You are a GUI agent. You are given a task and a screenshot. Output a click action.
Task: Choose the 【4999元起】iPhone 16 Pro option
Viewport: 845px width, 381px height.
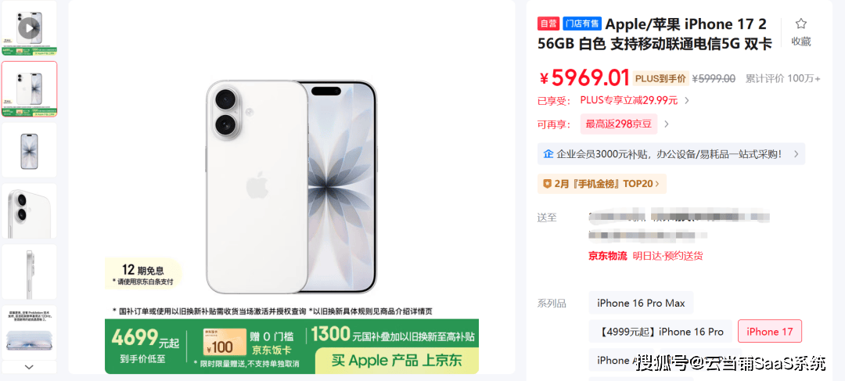tap(660, 332)
